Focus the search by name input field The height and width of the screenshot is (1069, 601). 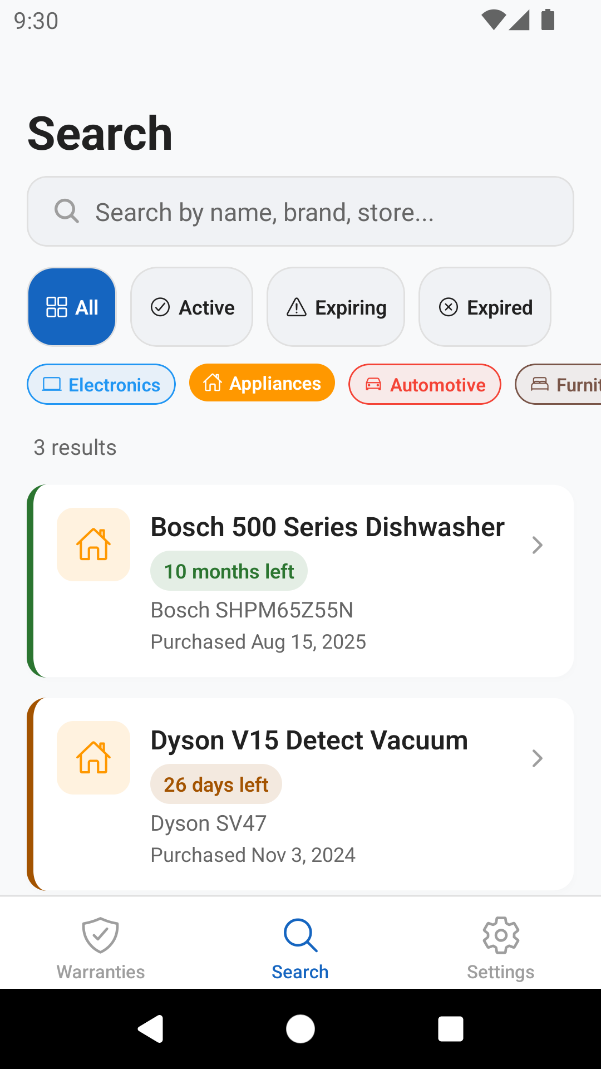click(x=300, y=212)
